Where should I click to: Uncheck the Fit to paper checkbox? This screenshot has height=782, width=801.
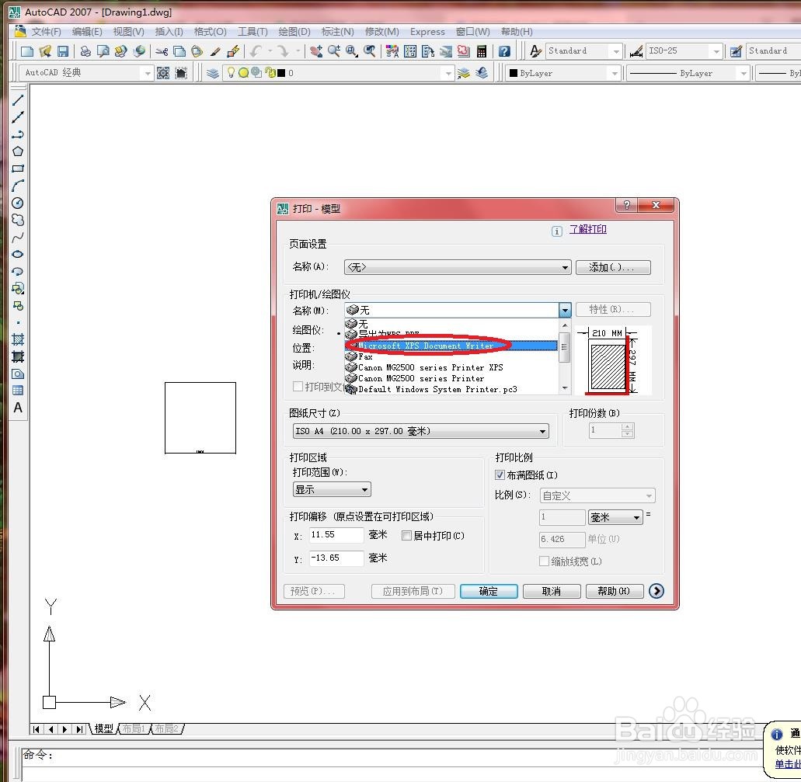coord(500,475)
